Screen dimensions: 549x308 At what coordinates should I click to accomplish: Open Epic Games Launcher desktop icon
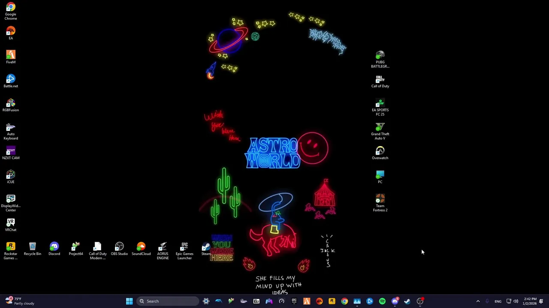[184, 251]
